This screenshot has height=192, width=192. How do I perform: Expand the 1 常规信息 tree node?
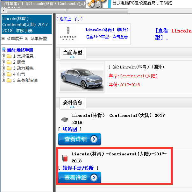pos(3,56)
